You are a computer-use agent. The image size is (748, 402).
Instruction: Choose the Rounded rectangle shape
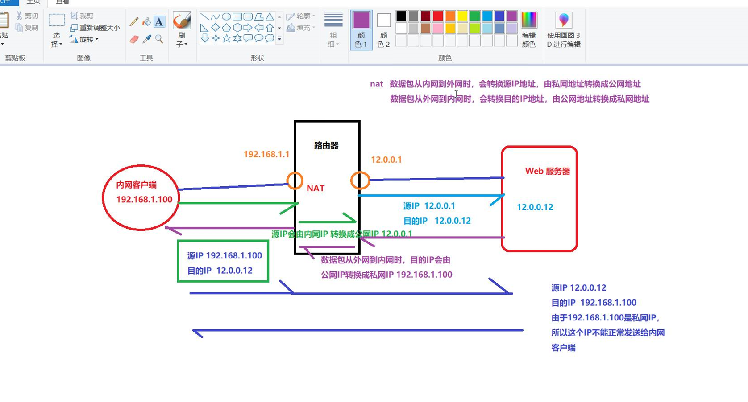click(x=248, y=17)
